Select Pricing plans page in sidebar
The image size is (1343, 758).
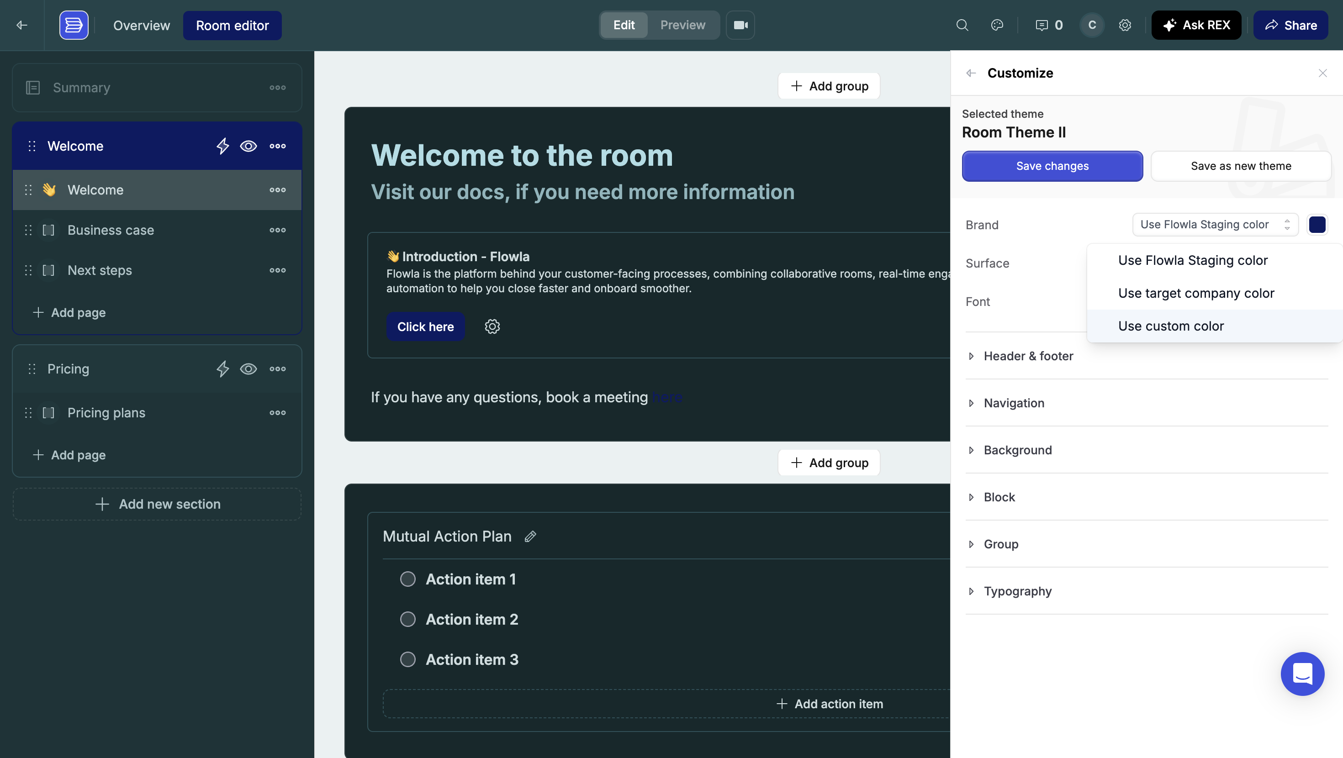click(x=157, y=413)
